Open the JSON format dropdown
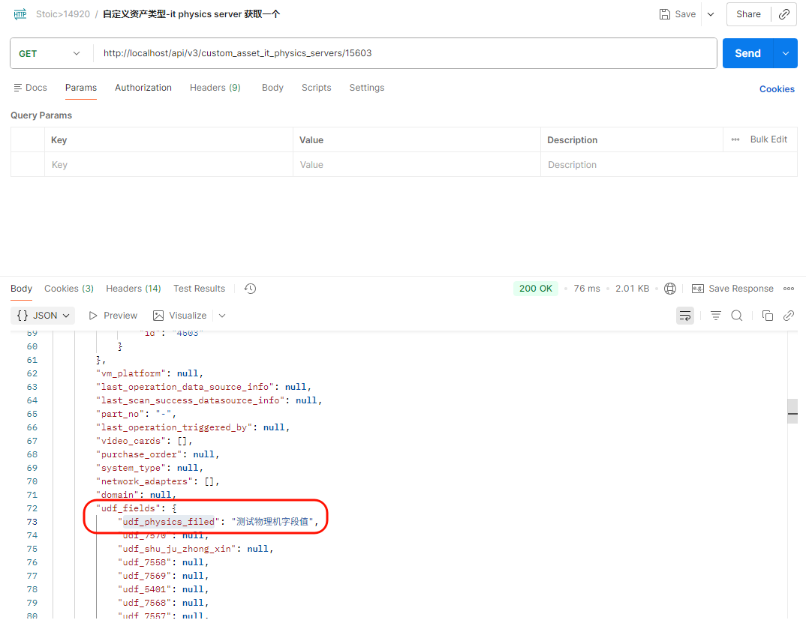The width and height of the screenshot is (806, 623). pyautogui.click(x=45, y=316)
